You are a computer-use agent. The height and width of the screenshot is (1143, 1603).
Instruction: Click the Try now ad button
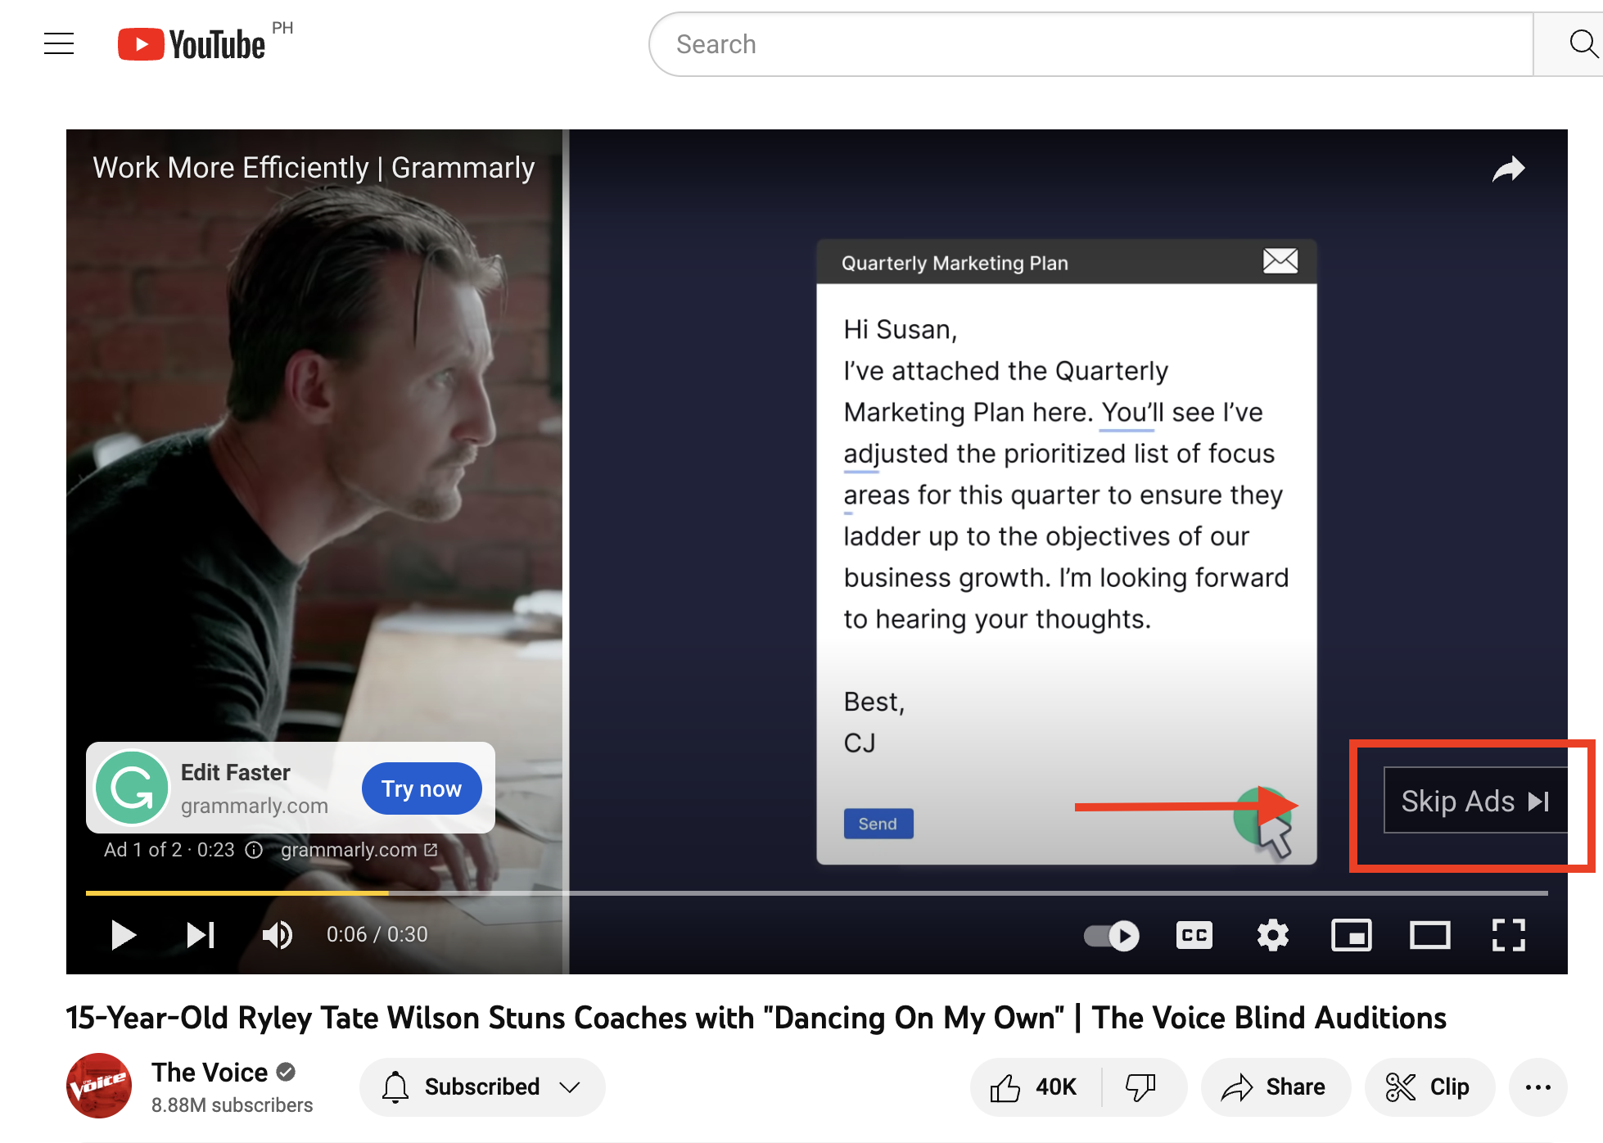(x=422, y=788)
